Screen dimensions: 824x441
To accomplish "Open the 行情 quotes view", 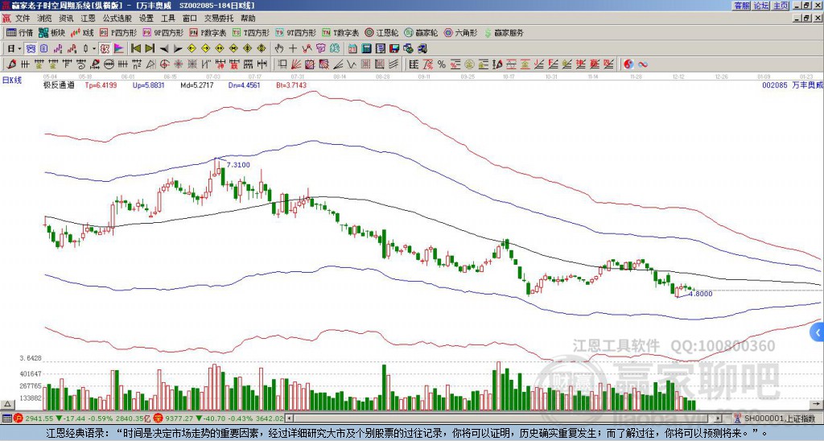I will (19, 32).
